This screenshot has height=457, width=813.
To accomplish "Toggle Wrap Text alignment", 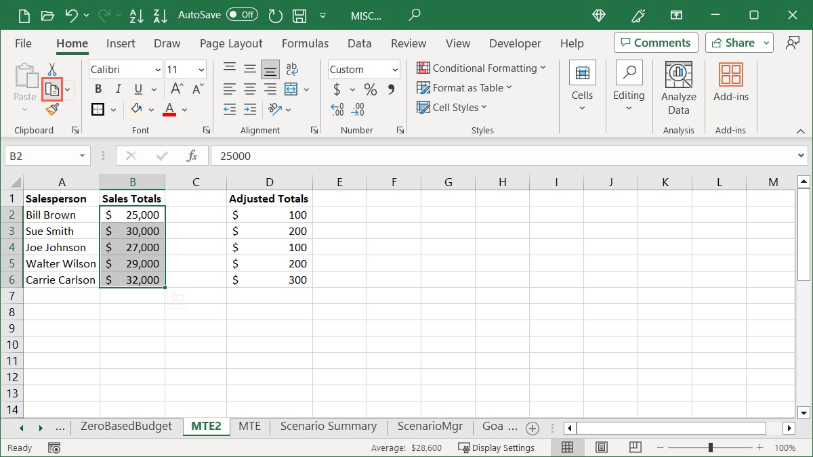I will 291,68.
